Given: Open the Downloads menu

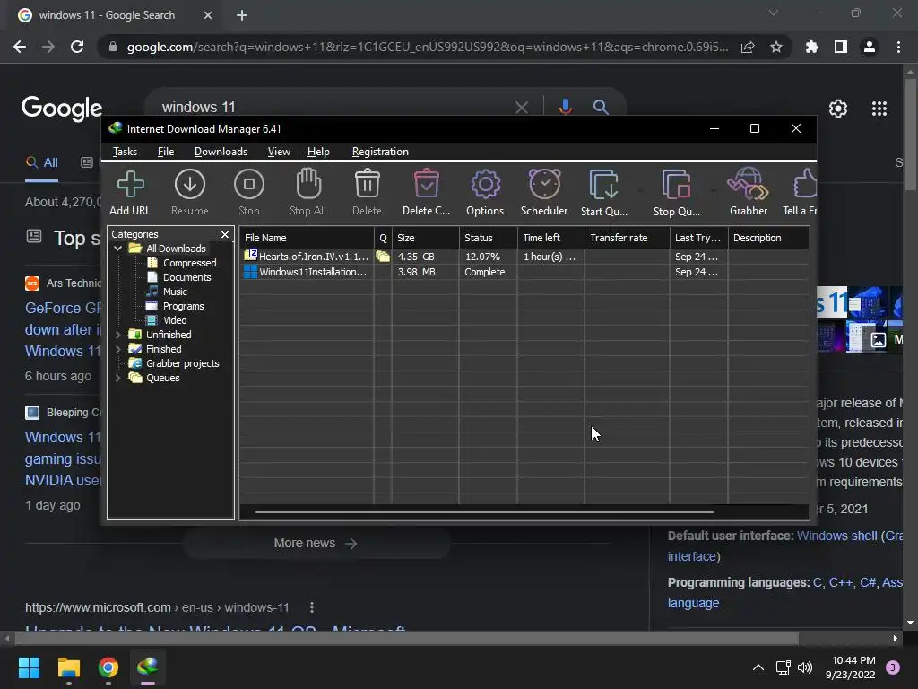Looking at the screenshot, I should [221, 152].
